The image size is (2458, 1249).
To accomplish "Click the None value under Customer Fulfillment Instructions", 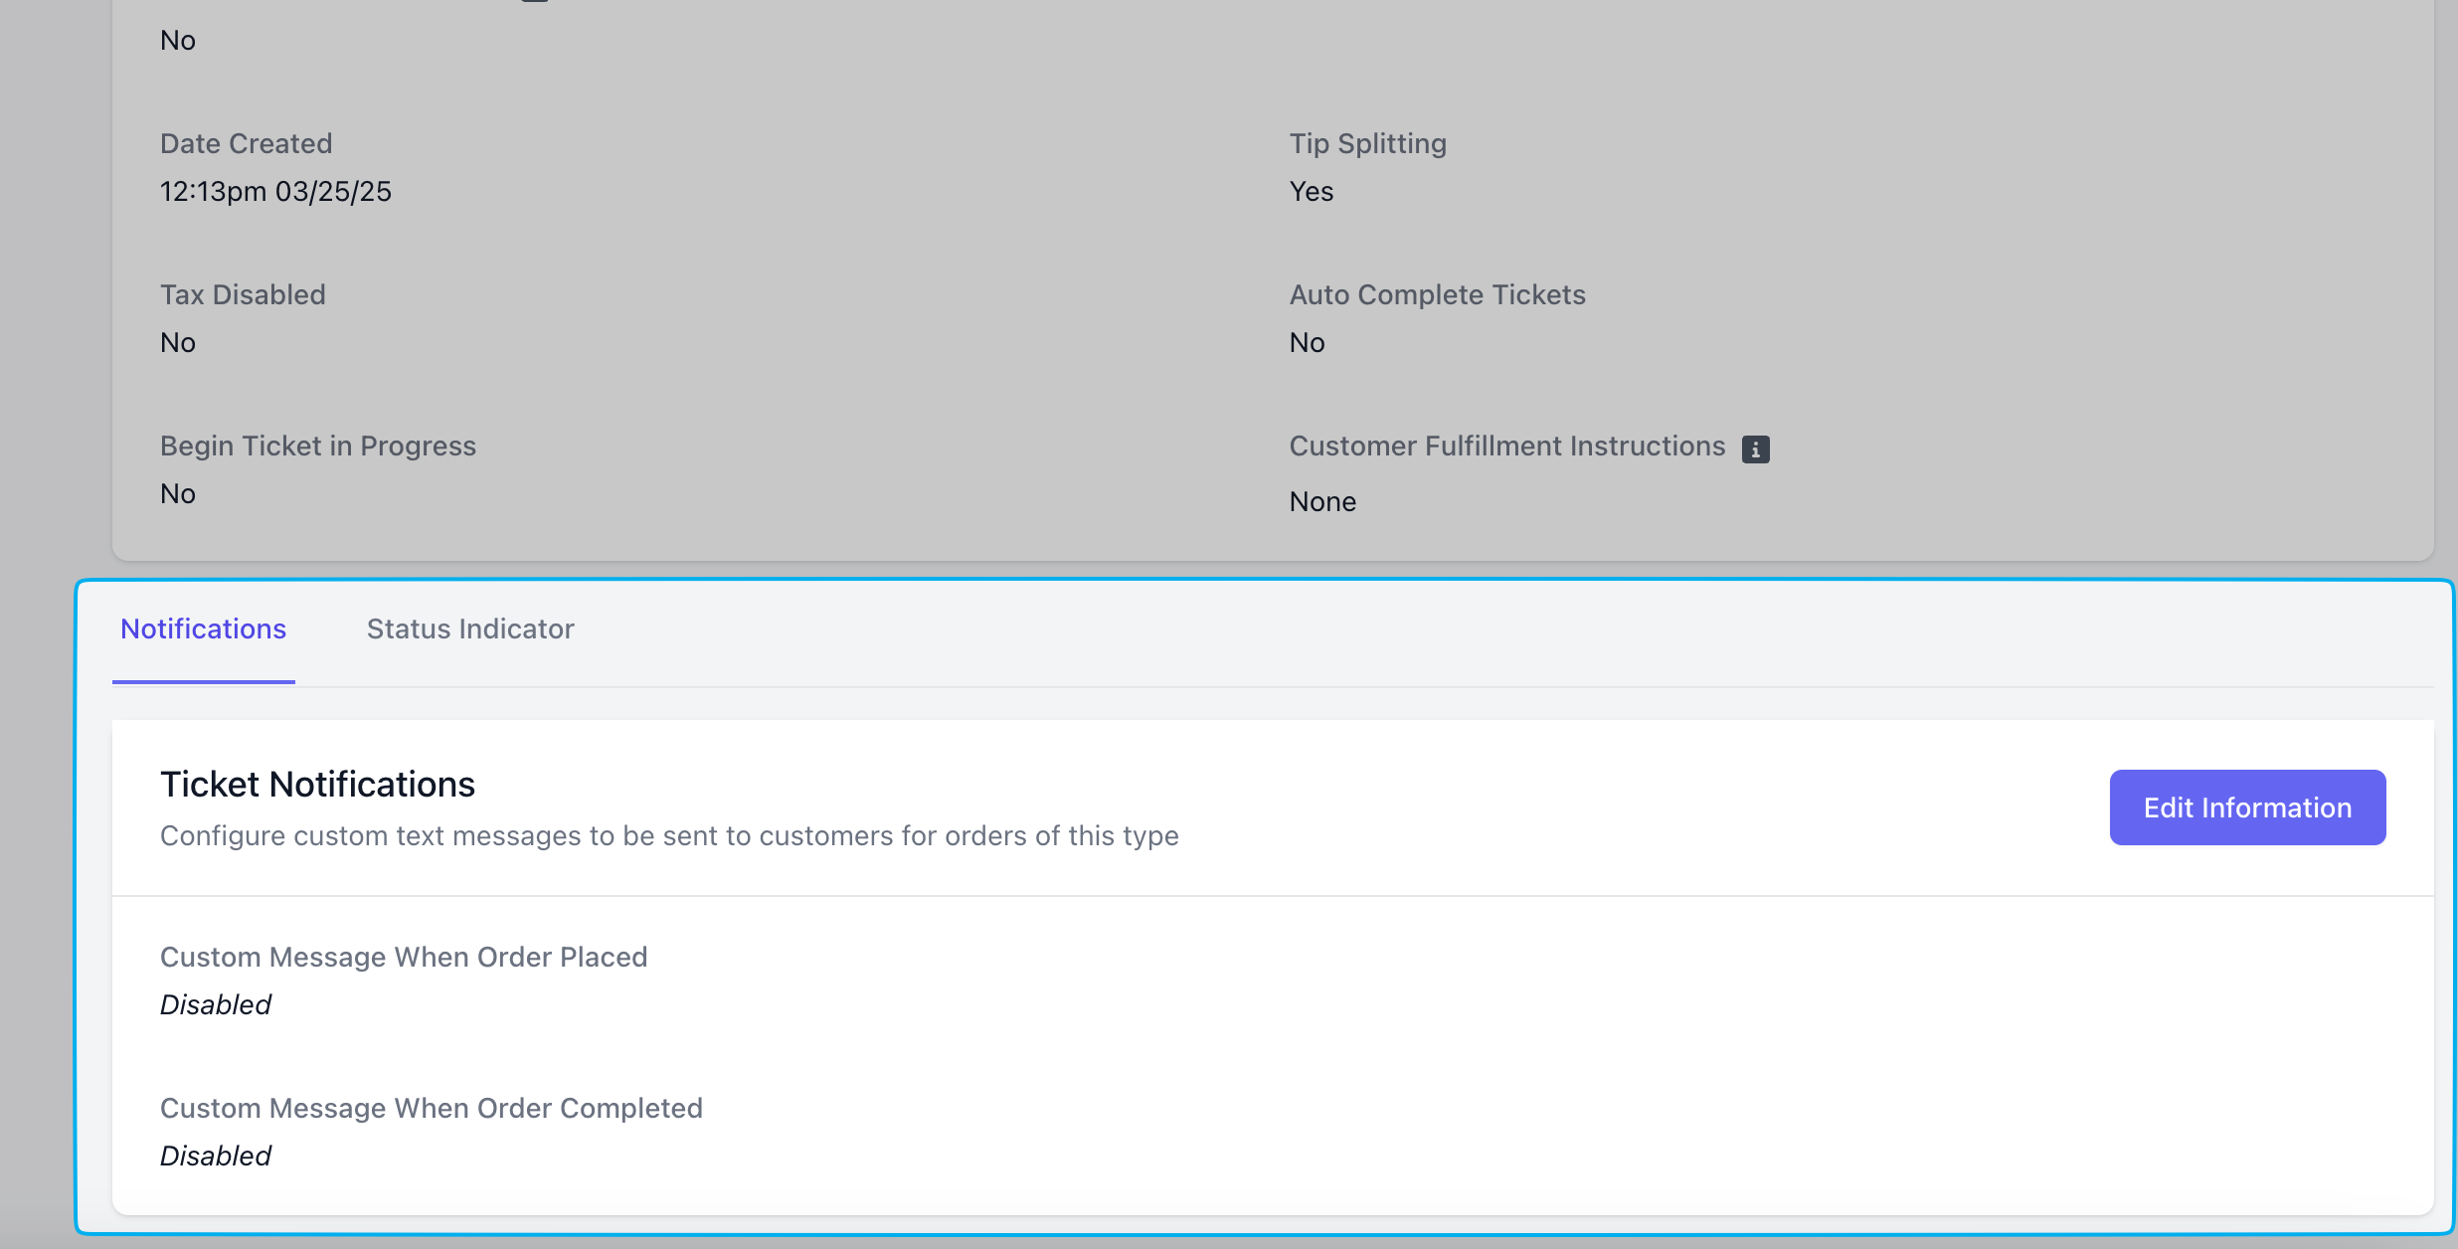I will coord(1322,502).
